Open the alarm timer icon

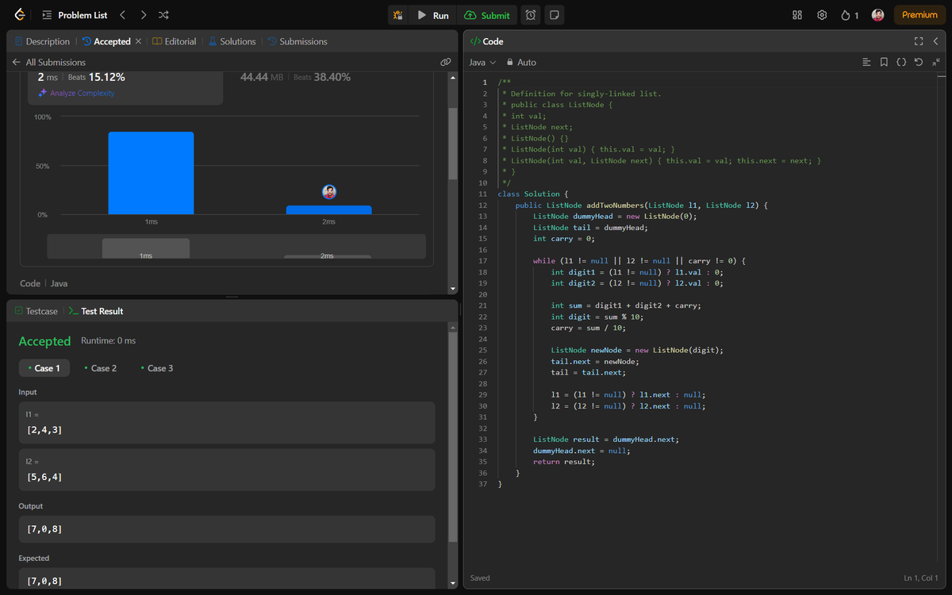click(x=531, y=15)
